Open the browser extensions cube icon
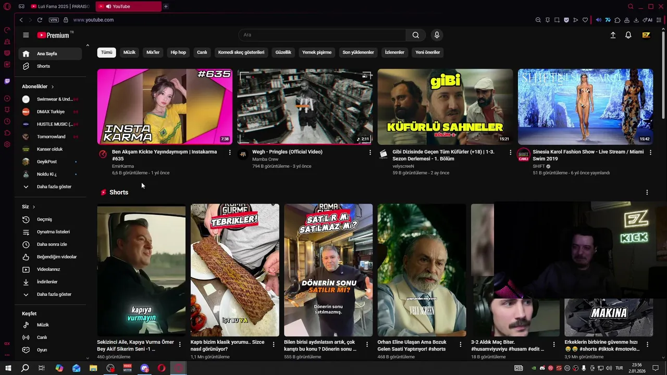The image size is (667, 375). pyautogui.click(x=617, y=20)
